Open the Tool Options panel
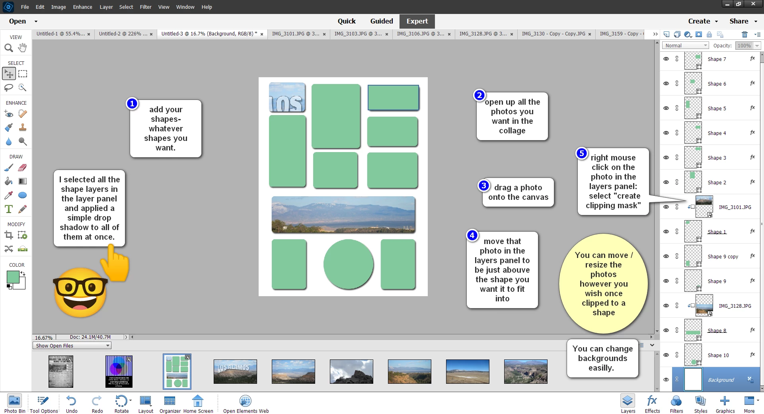The image size is (764, 414). tap(44, 404)
